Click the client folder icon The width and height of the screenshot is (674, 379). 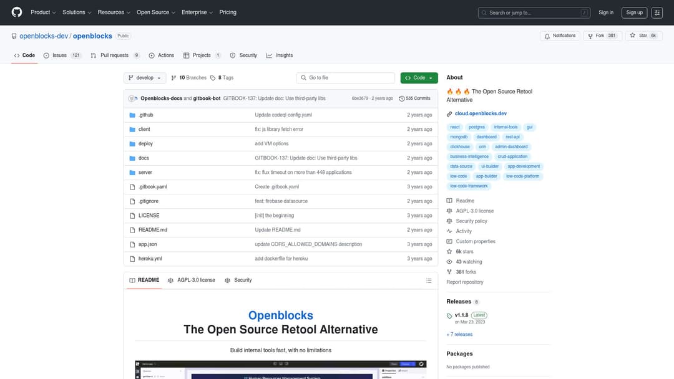pos(132,129)
